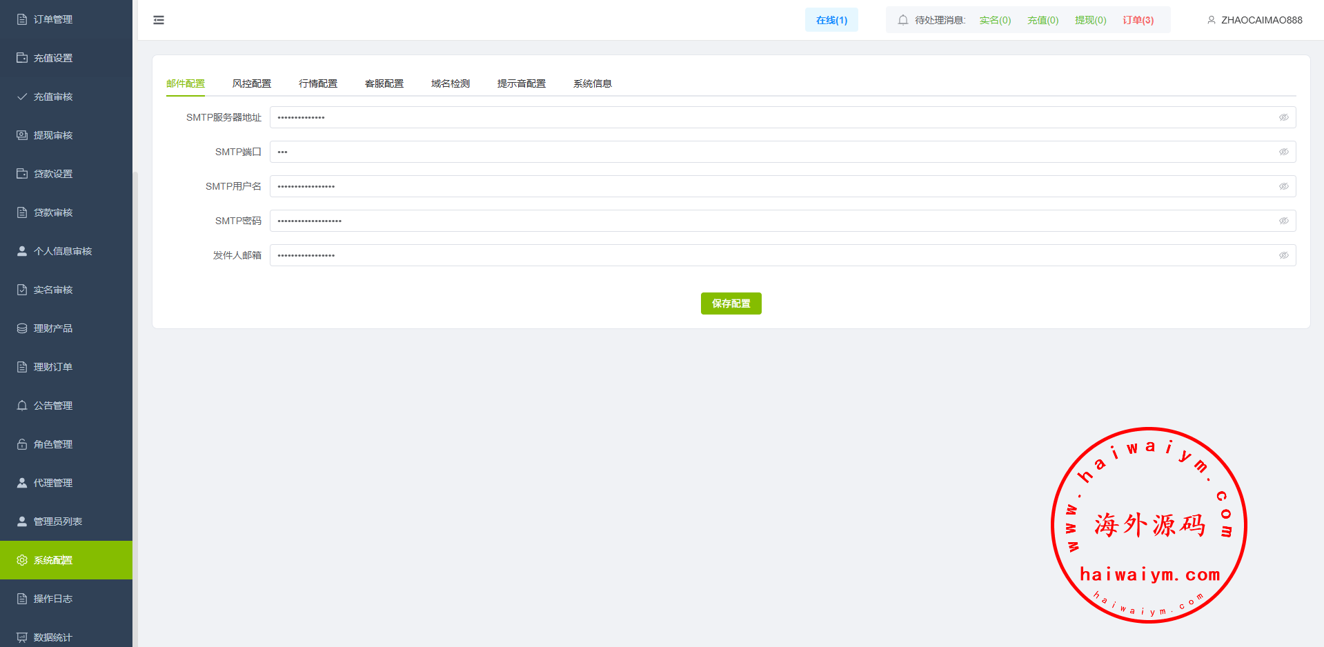Click the 公告管理 bell icon in sidebar

click(22, 406)
